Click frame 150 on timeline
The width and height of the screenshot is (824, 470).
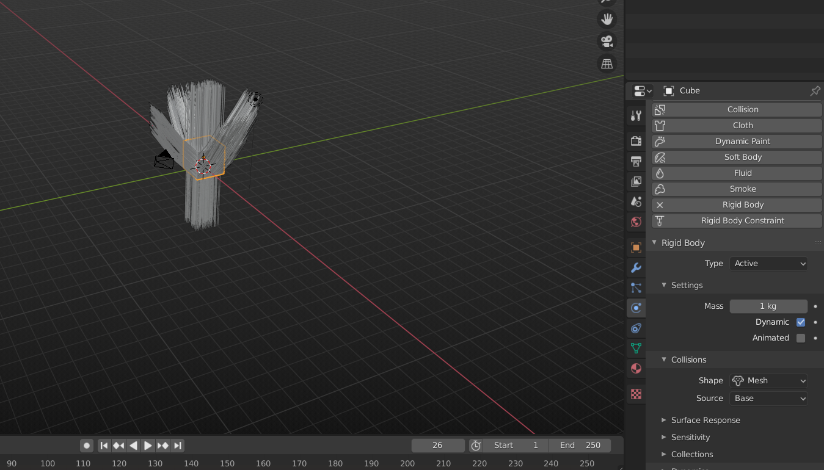227,463
